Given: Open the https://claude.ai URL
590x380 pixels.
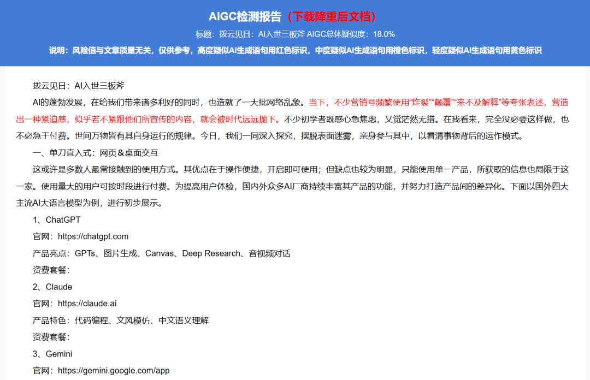Looking at the screenshot, I should pyautogui.click(x=87, y=304).
